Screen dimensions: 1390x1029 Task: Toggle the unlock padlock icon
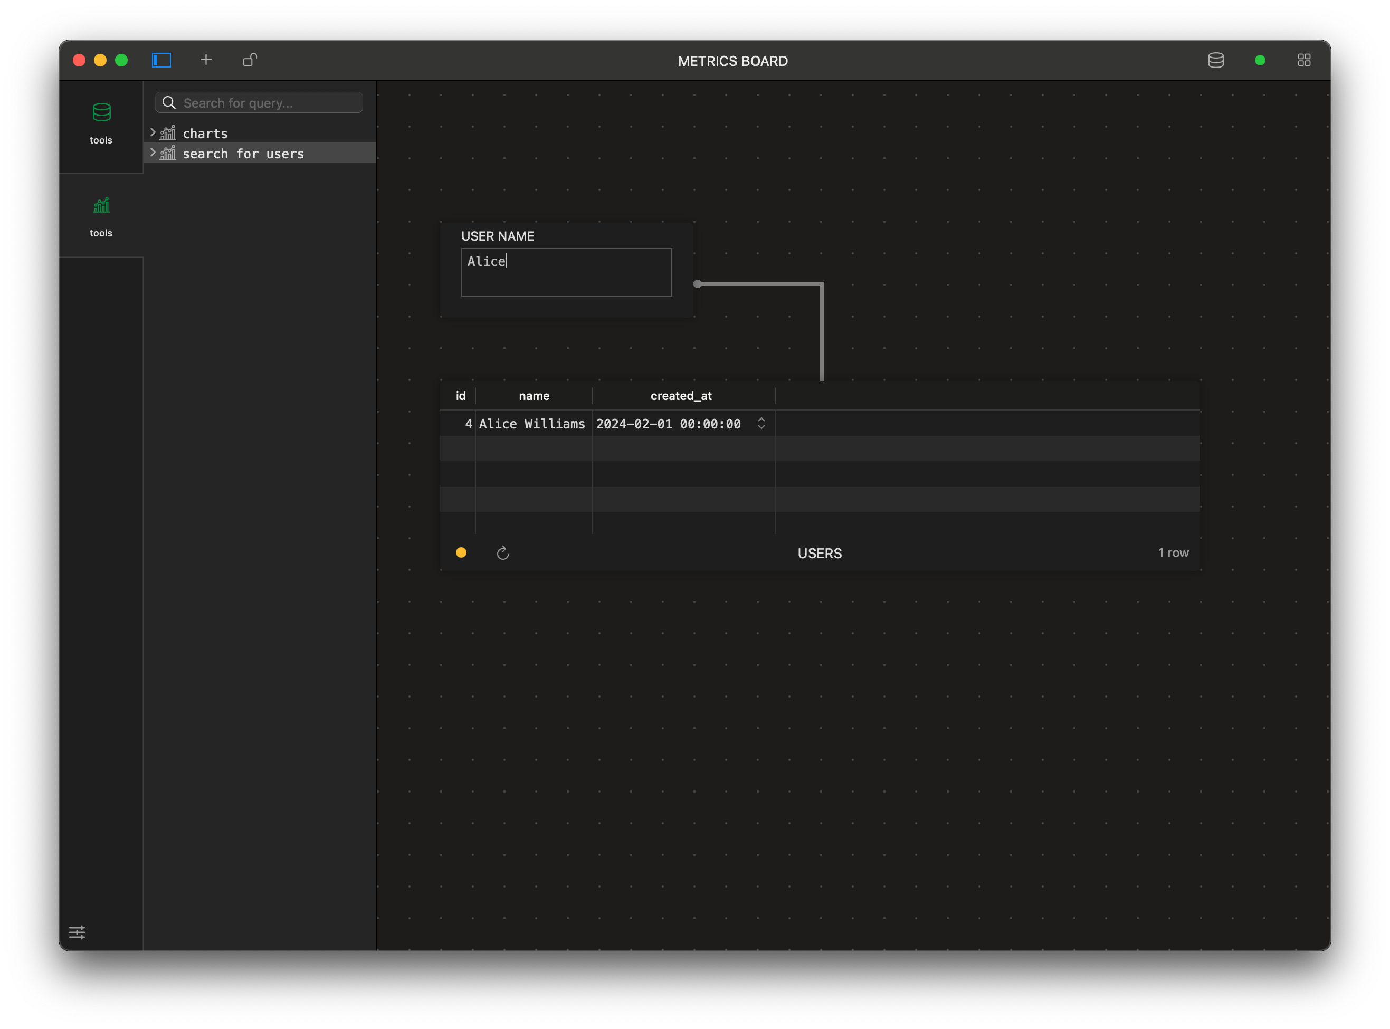(x=250, y=60)
